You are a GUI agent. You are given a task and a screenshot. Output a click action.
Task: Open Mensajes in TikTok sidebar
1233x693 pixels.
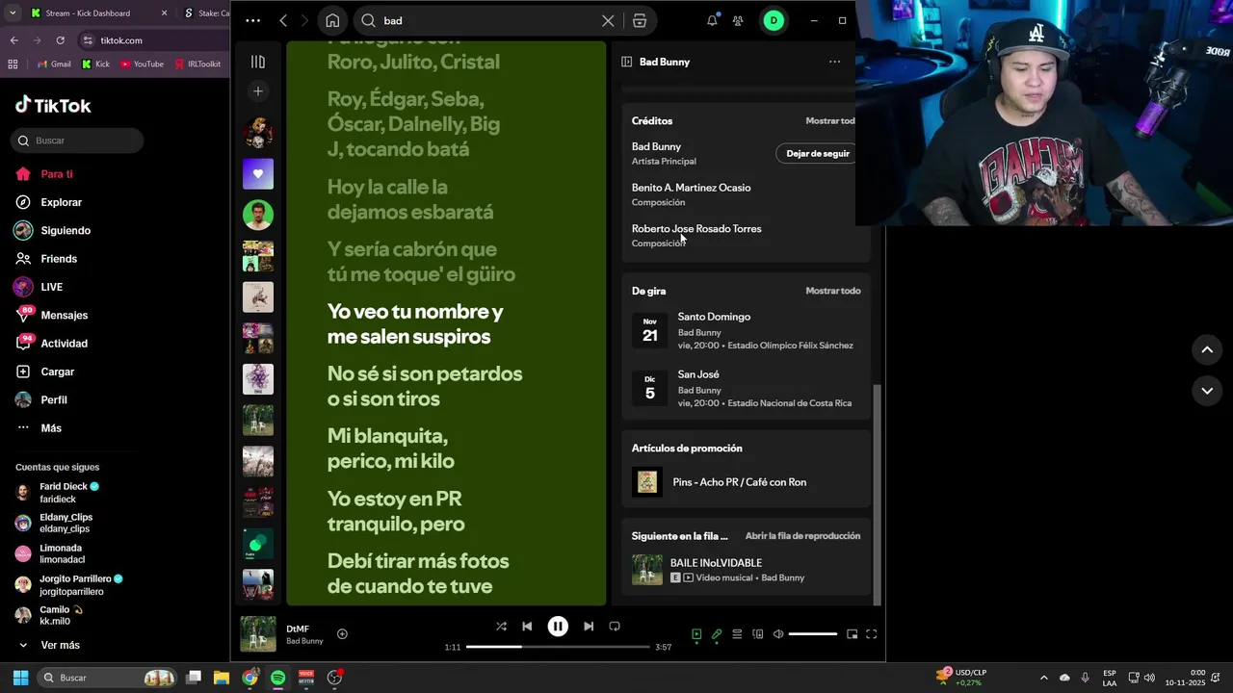64,316
